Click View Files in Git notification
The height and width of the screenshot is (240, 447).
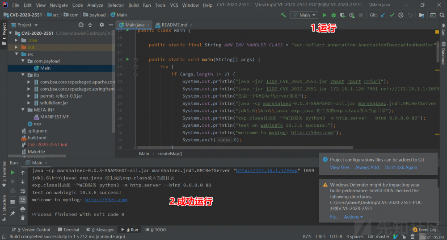[340, 167]
